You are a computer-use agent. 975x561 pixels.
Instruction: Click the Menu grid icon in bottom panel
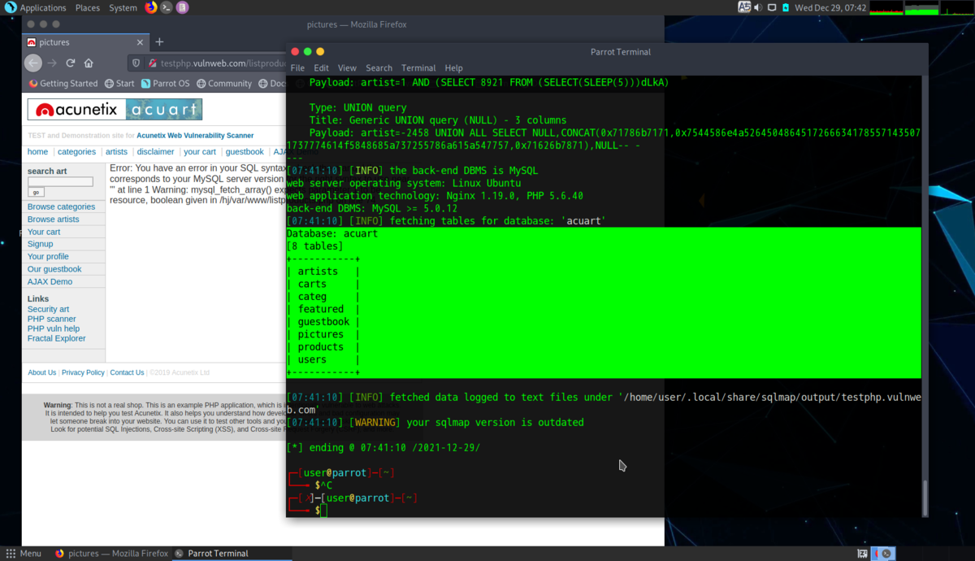(x=11, y=553)
